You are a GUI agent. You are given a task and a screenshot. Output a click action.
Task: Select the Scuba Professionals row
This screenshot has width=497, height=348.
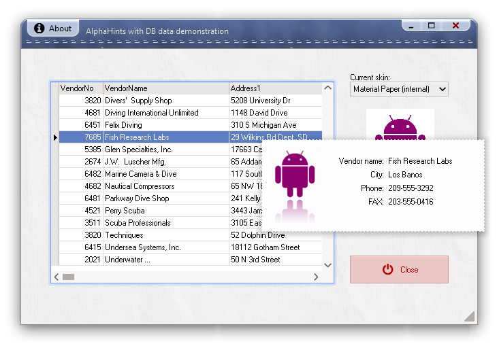pyautogui.click(x=161, y=223)
